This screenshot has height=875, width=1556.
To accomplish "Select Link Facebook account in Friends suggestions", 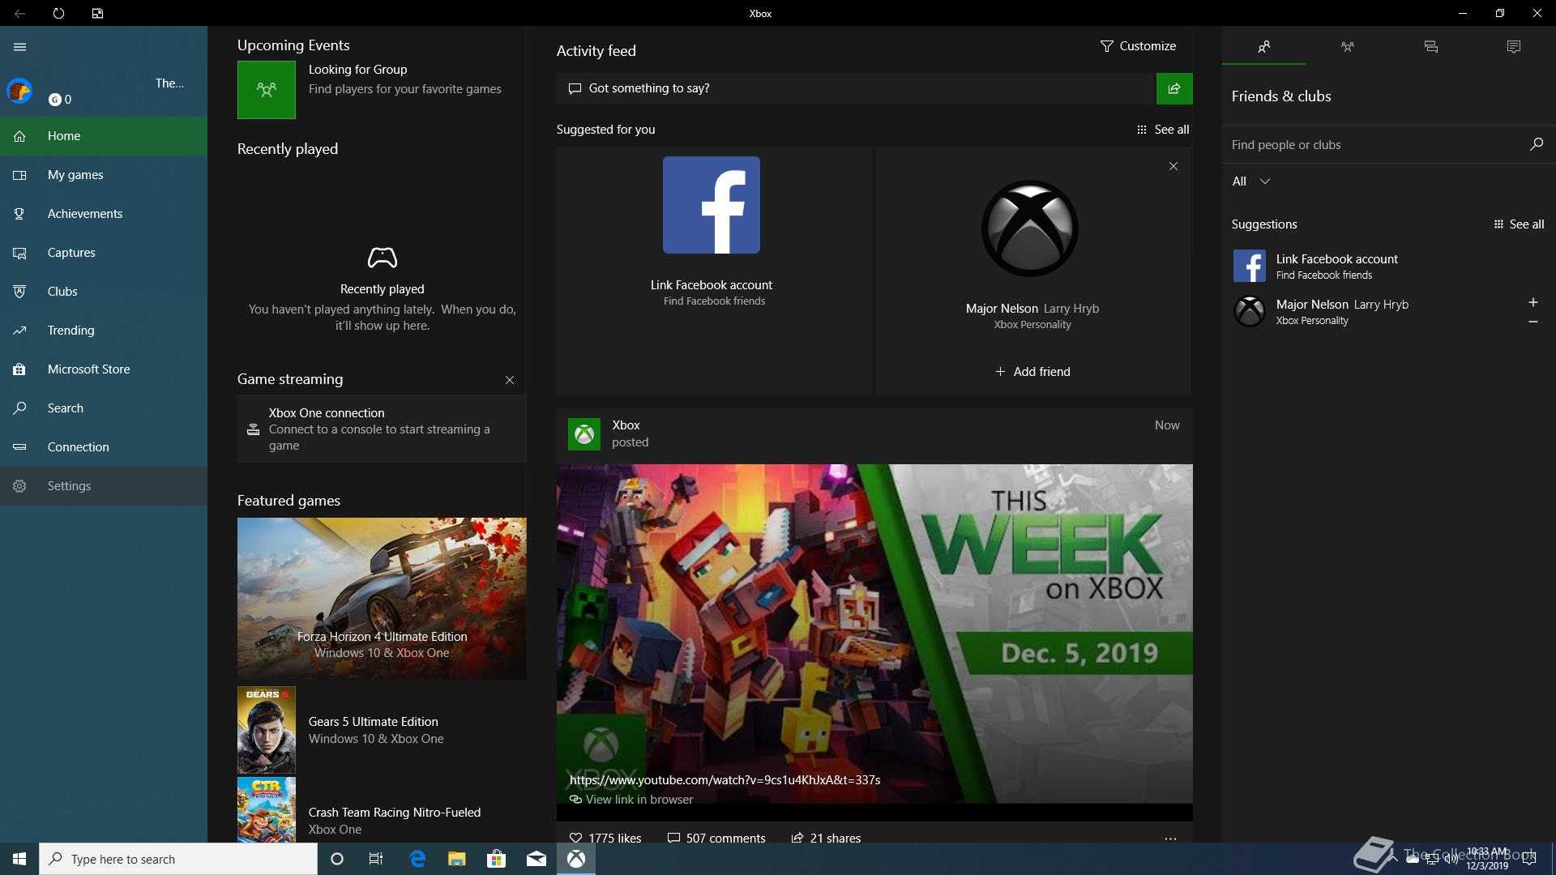I will pyautogui.click(x=1389, y=266).
